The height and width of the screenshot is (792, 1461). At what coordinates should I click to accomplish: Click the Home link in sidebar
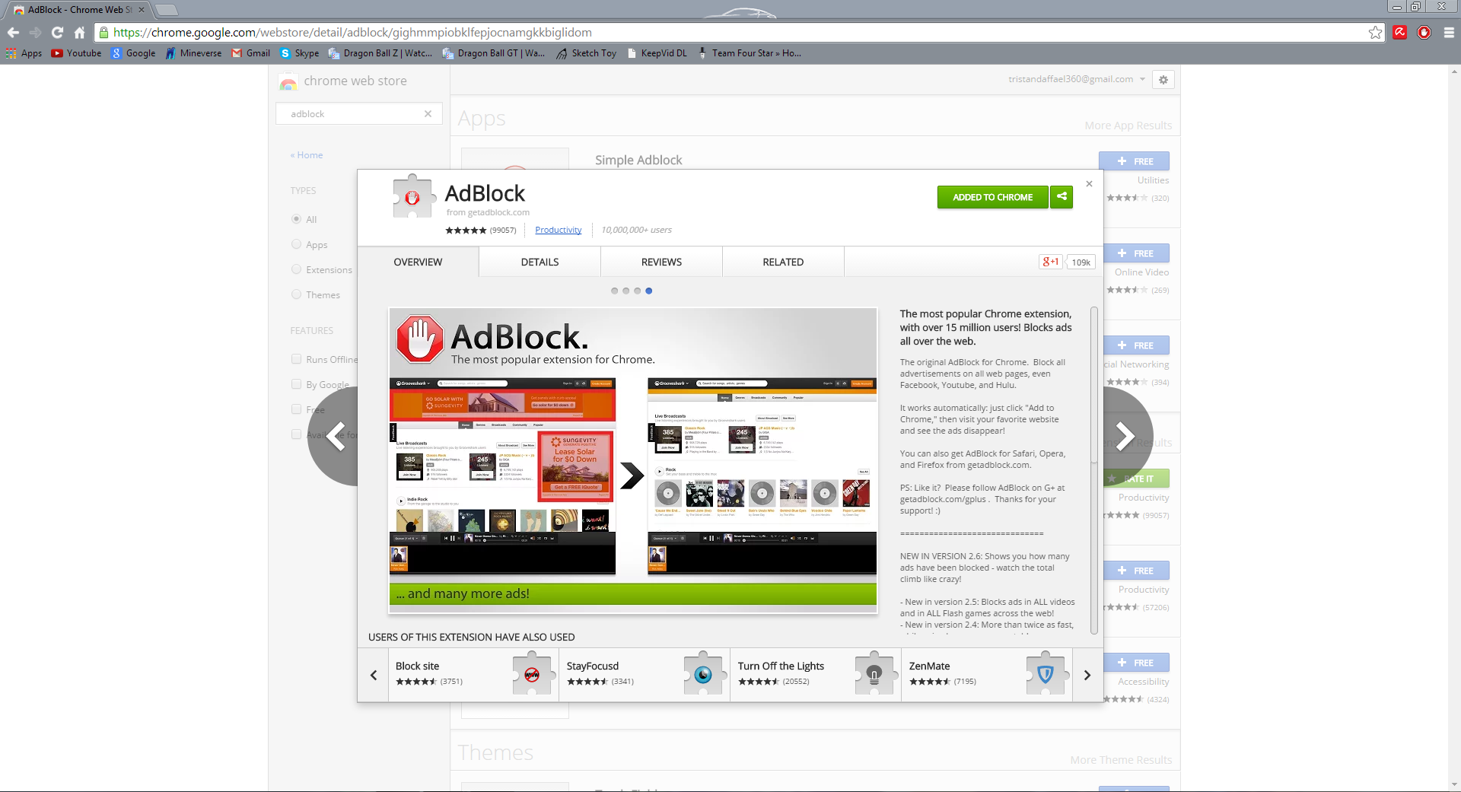click(x=307, y=154)
